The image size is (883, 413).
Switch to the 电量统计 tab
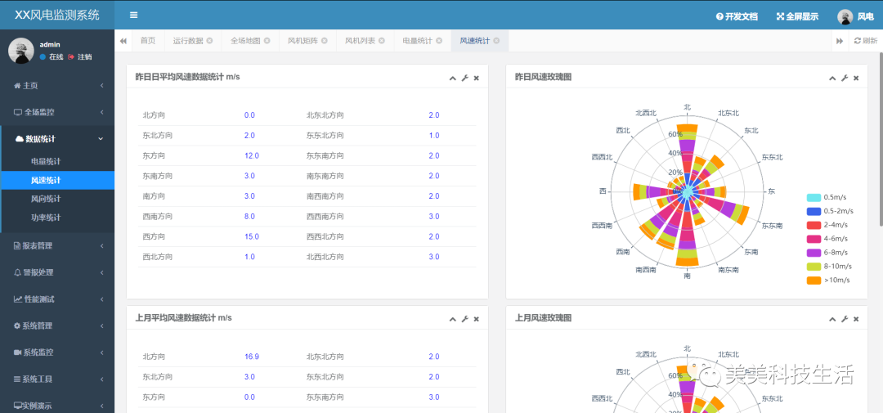[x=417, y=41]
